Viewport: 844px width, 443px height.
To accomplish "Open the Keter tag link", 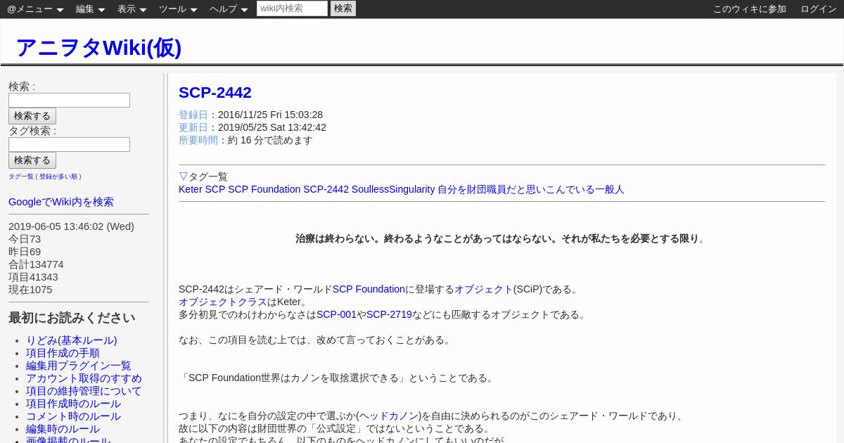I will point(190,189).
